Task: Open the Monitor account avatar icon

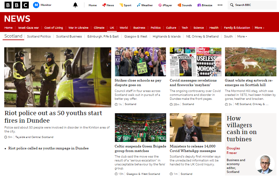Action: pos(36,5)
